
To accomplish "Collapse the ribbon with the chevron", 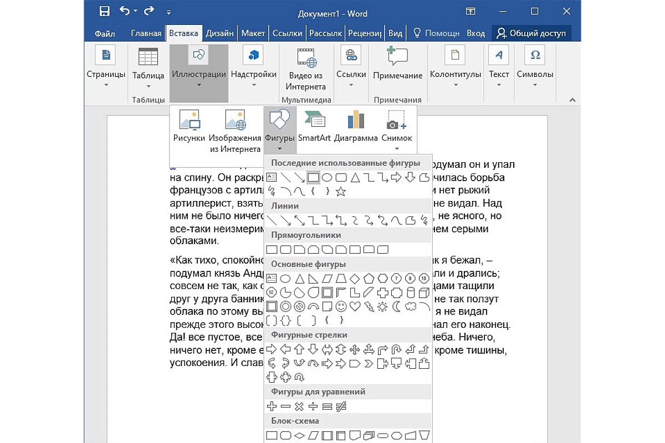I will coord(571,100).
